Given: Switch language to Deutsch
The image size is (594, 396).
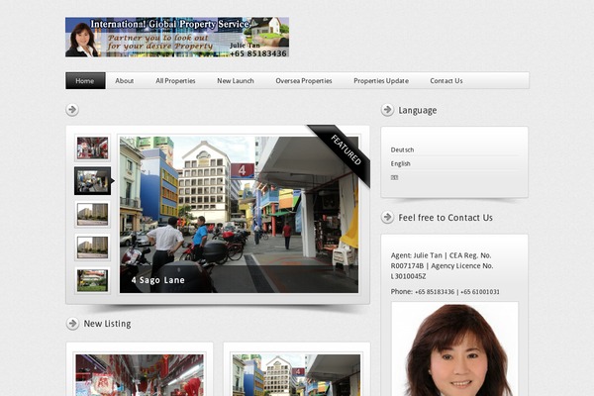Looking at the screenshot, I should [402, 149].
